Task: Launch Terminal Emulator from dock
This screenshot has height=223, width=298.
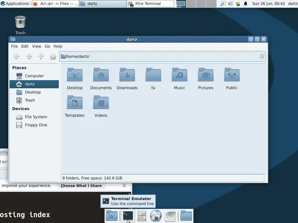Action: click(128, 216)
